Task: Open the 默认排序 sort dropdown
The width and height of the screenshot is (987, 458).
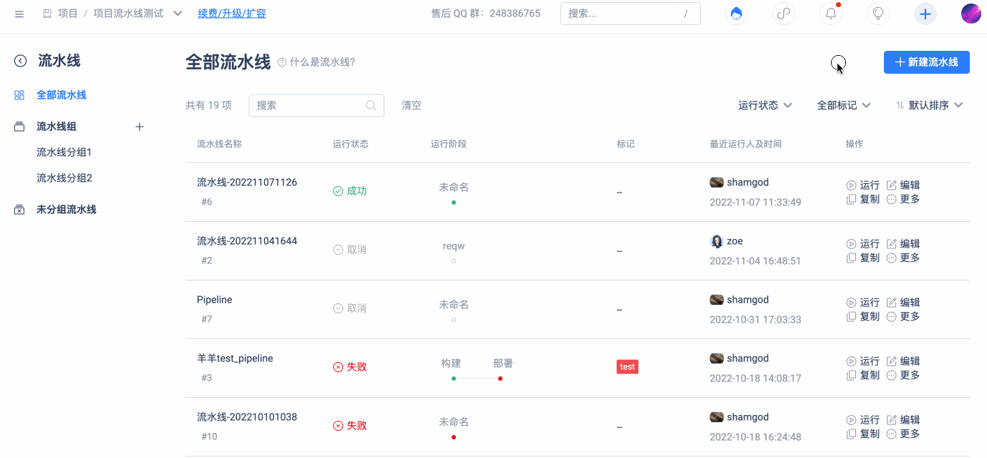Action: click(929, 105)
